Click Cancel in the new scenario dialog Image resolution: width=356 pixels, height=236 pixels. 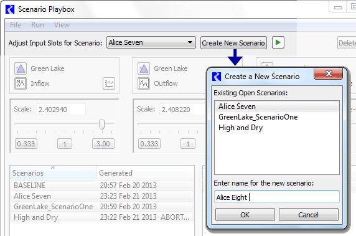(x=308, y=215)
